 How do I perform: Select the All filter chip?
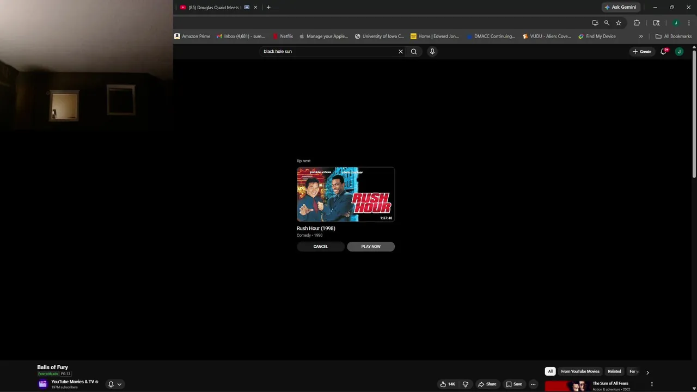(550, 371)
